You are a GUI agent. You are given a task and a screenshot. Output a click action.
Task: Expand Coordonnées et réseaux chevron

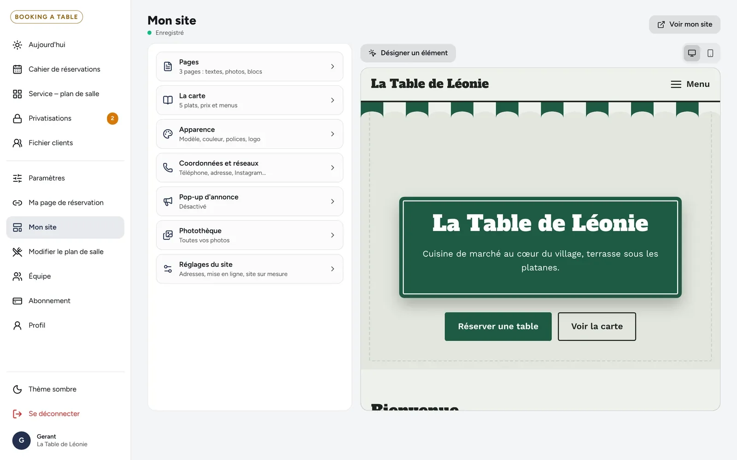pyautogui.click(x=333, y=168)
